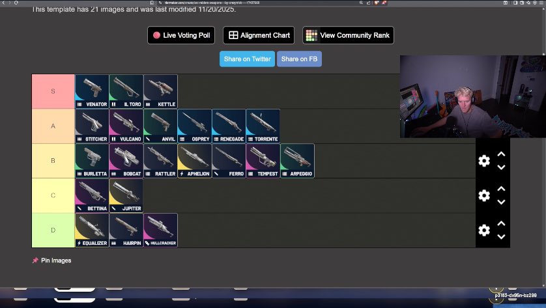Image resolution: width=546 pixels, height=308 pixels.
Task: Select the Il Toro weapon tile
Action: pyautogui.click(x=126, y=91)
